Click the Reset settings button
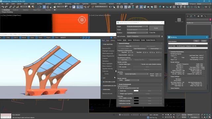 [x=155, y=49]
